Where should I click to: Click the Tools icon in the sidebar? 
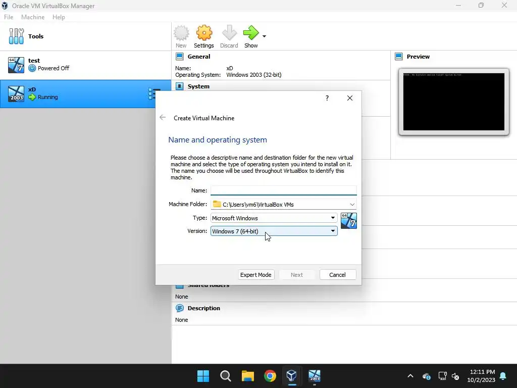point(16,36)
